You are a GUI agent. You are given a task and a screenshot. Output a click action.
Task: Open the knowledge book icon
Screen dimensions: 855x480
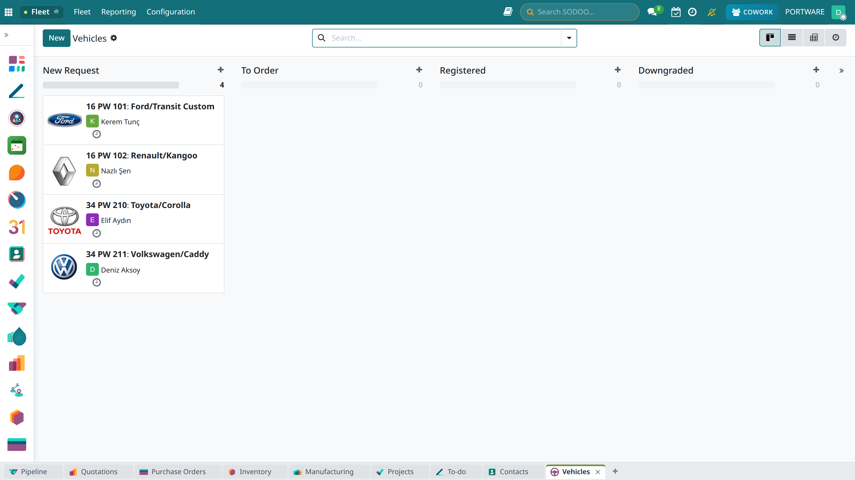point(508,12)
